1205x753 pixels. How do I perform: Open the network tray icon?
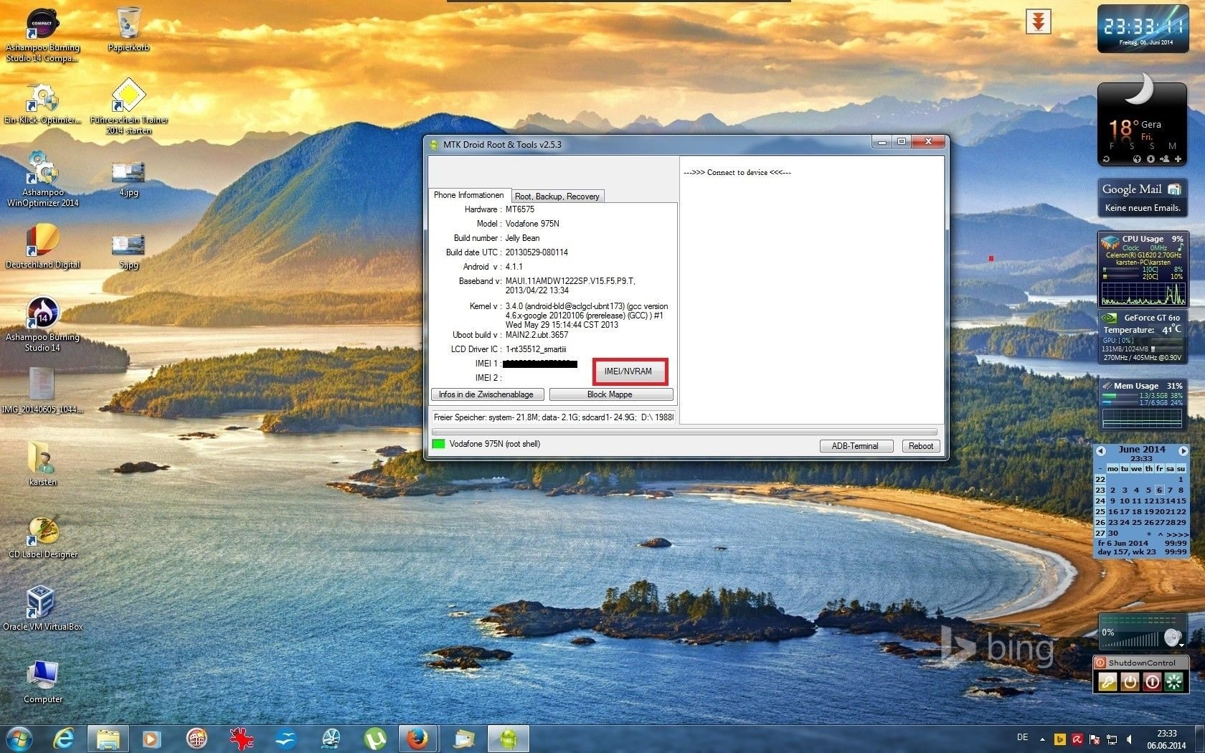point(1112,739)
